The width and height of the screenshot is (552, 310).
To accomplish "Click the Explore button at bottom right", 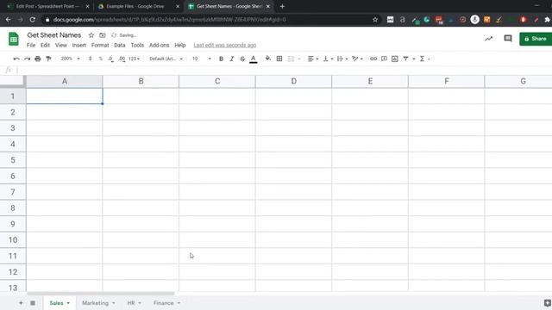I will [547, 302].
